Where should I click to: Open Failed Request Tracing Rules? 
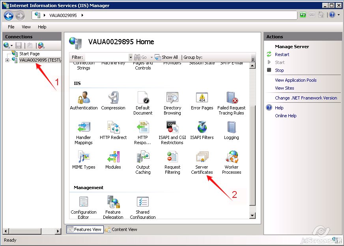231,97
